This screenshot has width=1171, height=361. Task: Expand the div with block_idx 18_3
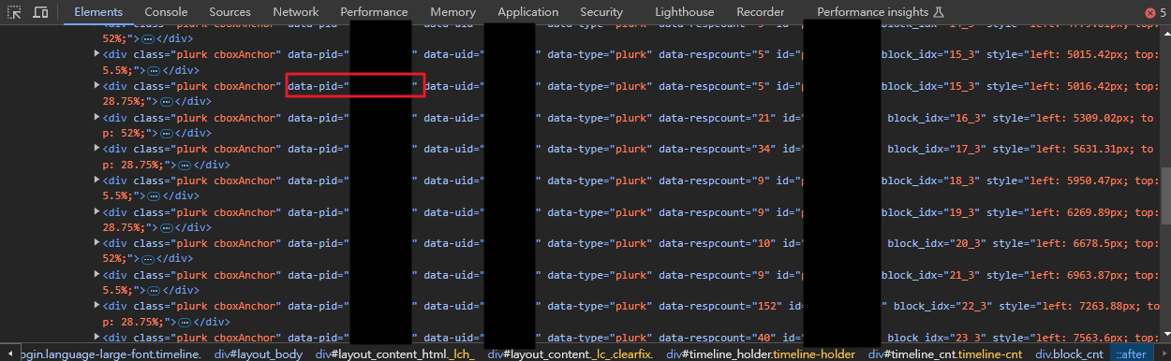pos(97,180)
